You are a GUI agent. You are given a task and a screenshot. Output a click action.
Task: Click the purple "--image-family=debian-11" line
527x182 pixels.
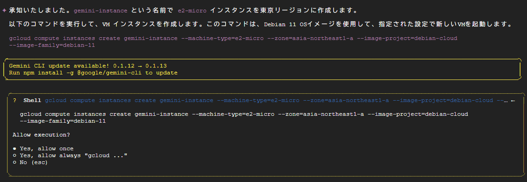click(52, 45)
